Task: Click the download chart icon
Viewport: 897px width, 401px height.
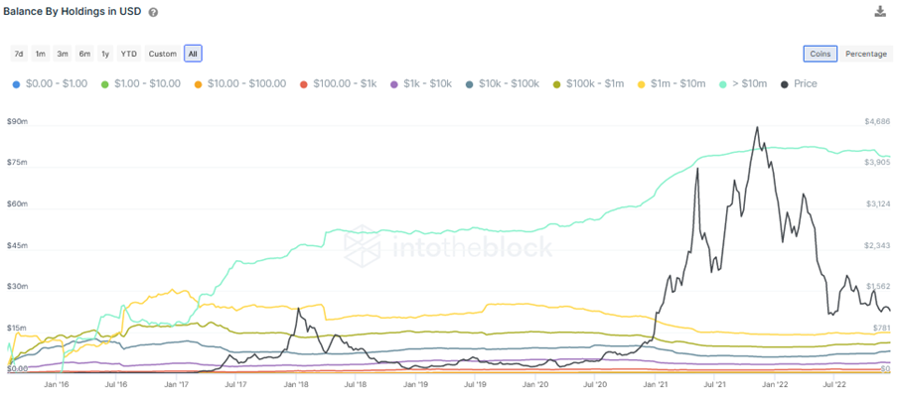Action: click(880, 12)
